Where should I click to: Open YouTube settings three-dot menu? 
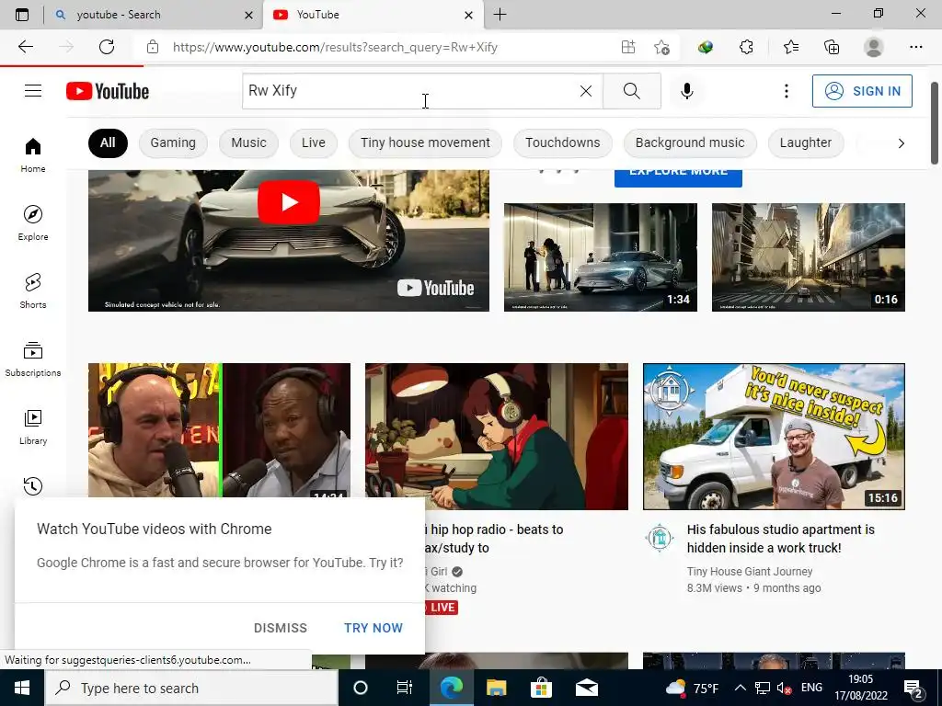pos(786,91)
